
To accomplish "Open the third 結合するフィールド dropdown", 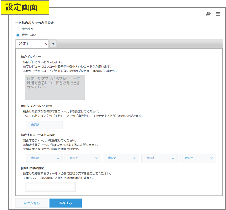I will [121, 158].
